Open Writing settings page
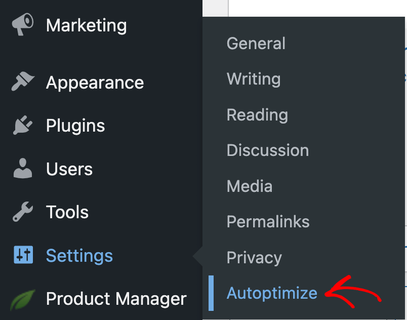 (254, 78)
